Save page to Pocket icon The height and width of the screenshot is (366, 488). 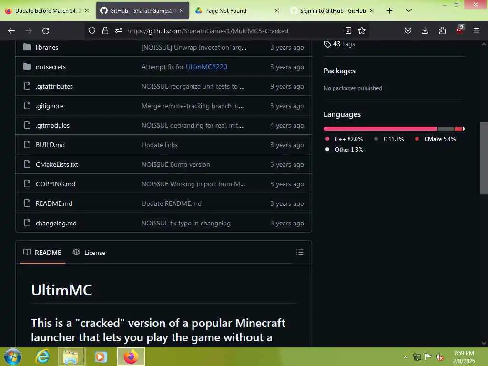pyautogui.click(x=408, y=30)
